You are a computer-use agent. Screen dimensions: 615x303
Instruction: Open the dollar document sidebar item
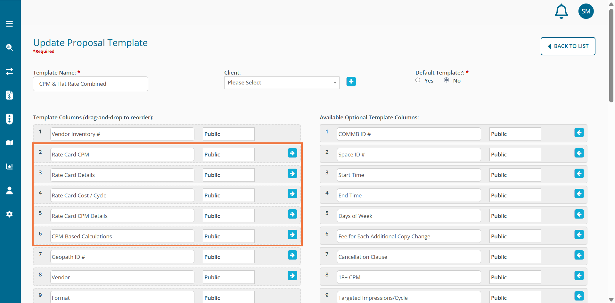pos(10,95)
